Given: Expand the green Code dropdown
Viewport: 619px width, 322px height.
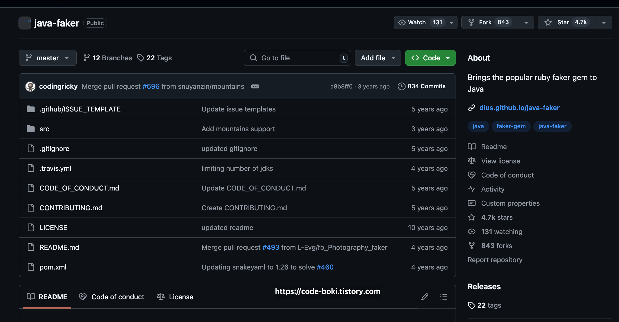Looking at the screenshot, I should [430, 58].
